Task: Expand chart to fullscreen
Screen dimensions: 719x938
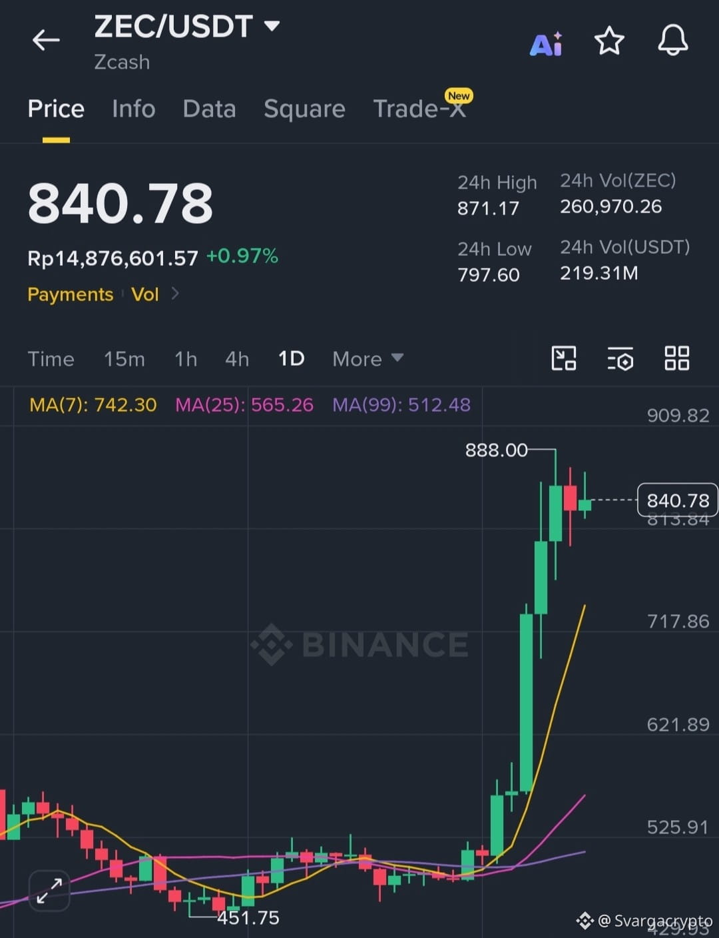Action: point(49,890)
